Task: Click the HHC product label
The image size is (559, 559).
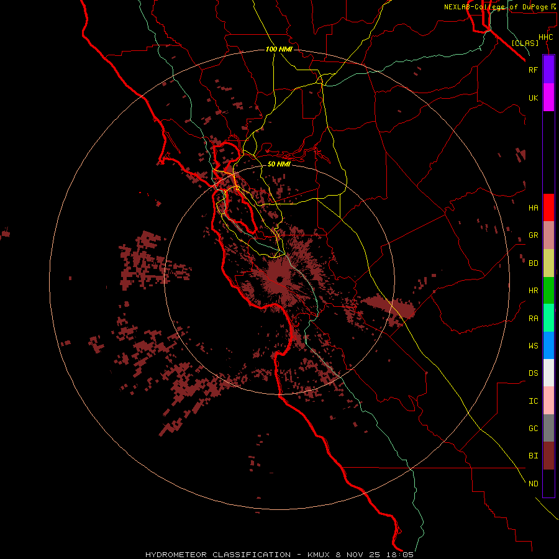Action: pos(545,37)
